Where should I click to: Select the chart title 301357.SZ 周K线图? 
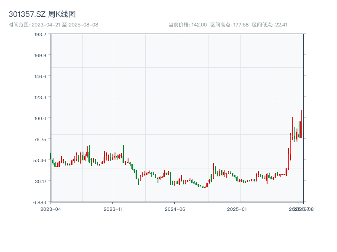[x=42, y=14]
